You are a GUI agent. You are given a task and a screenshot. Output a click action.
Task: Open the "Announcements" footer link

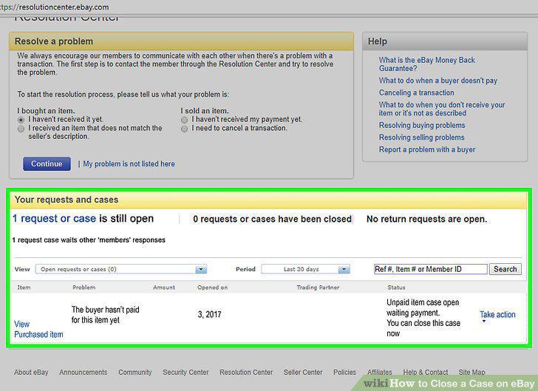pyautogui.click(x=83, y=372)
